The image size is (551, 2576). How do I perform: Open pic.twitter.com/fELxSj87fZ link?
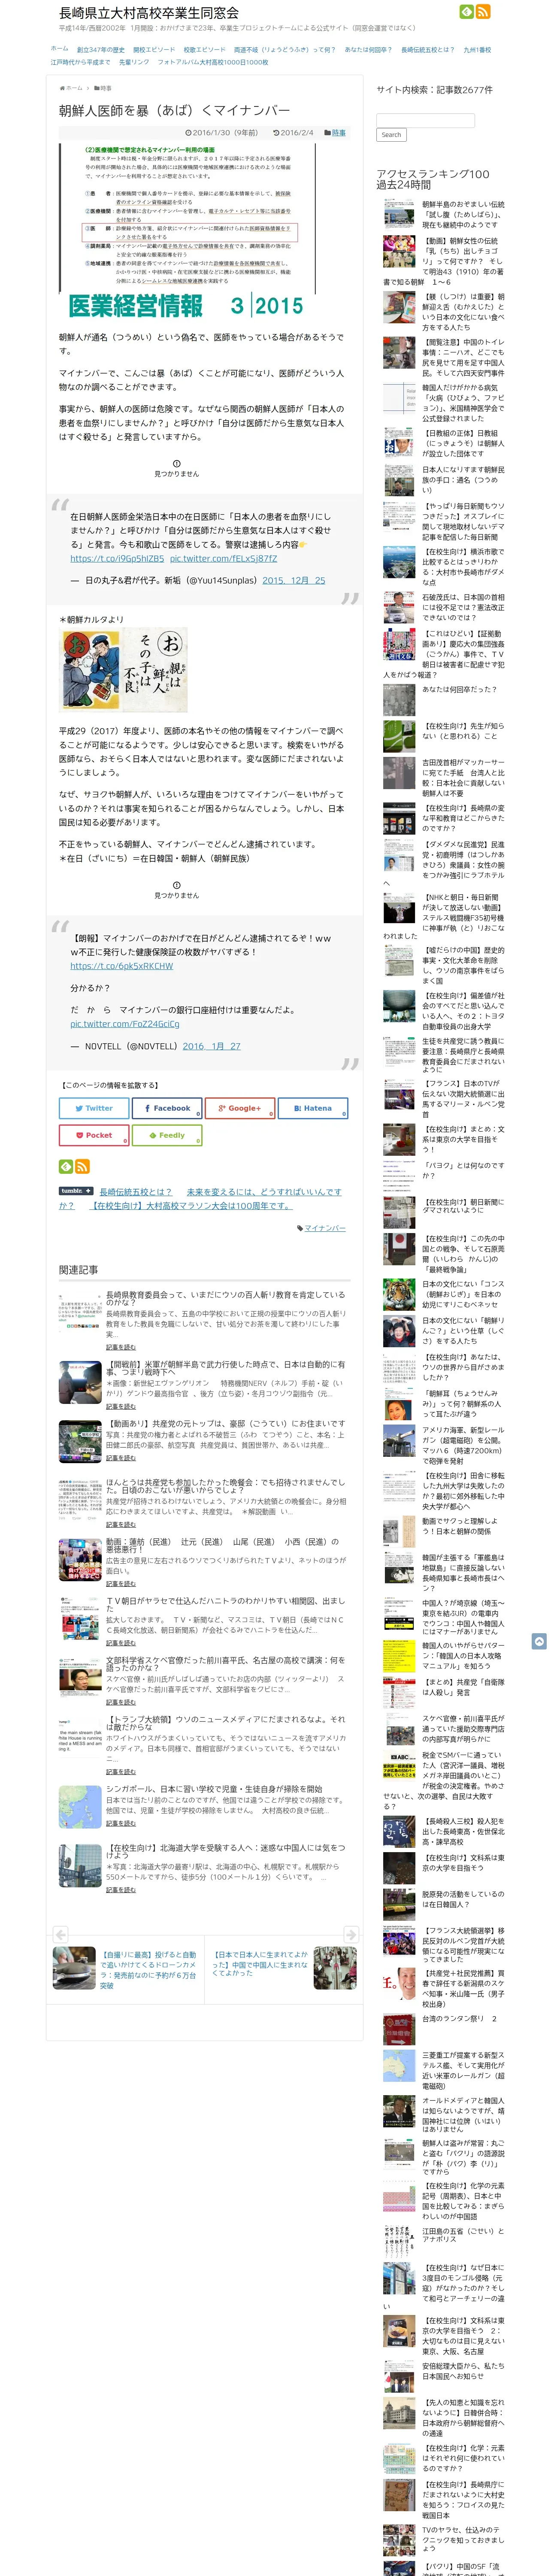[x=223, y=558]
